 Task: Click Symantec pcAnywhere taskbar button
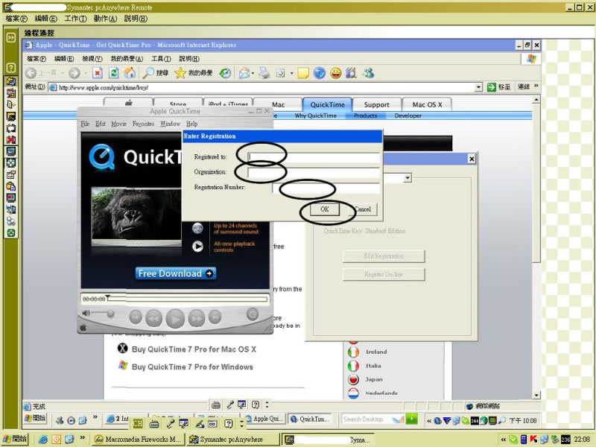(x=232, y=439)
